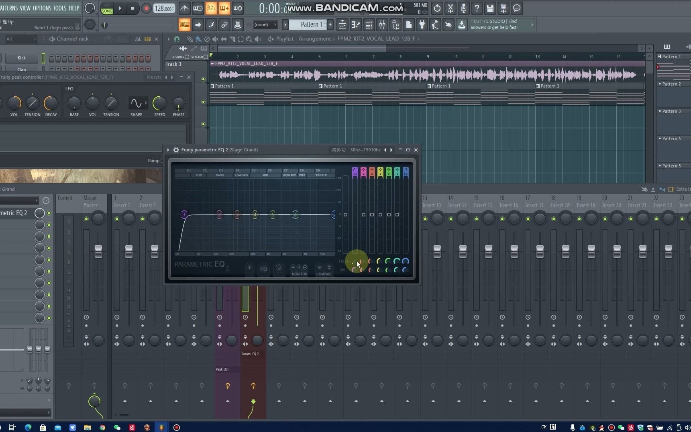Open the Compare dropdown in Parametric EQ 2

click(320, 267)
